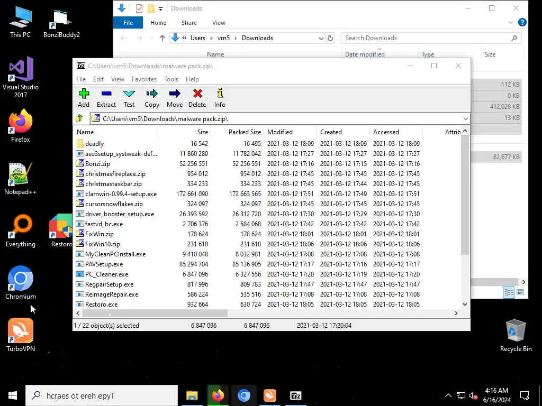Open the Explorer File tab
542x406 pixels.
[x=128, y=23]
